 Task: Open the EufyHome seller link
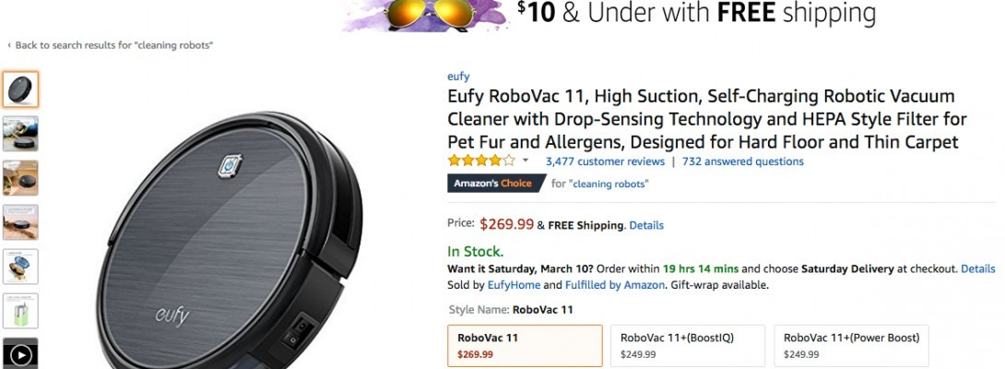pyautogui.click(x=514, y=285)
